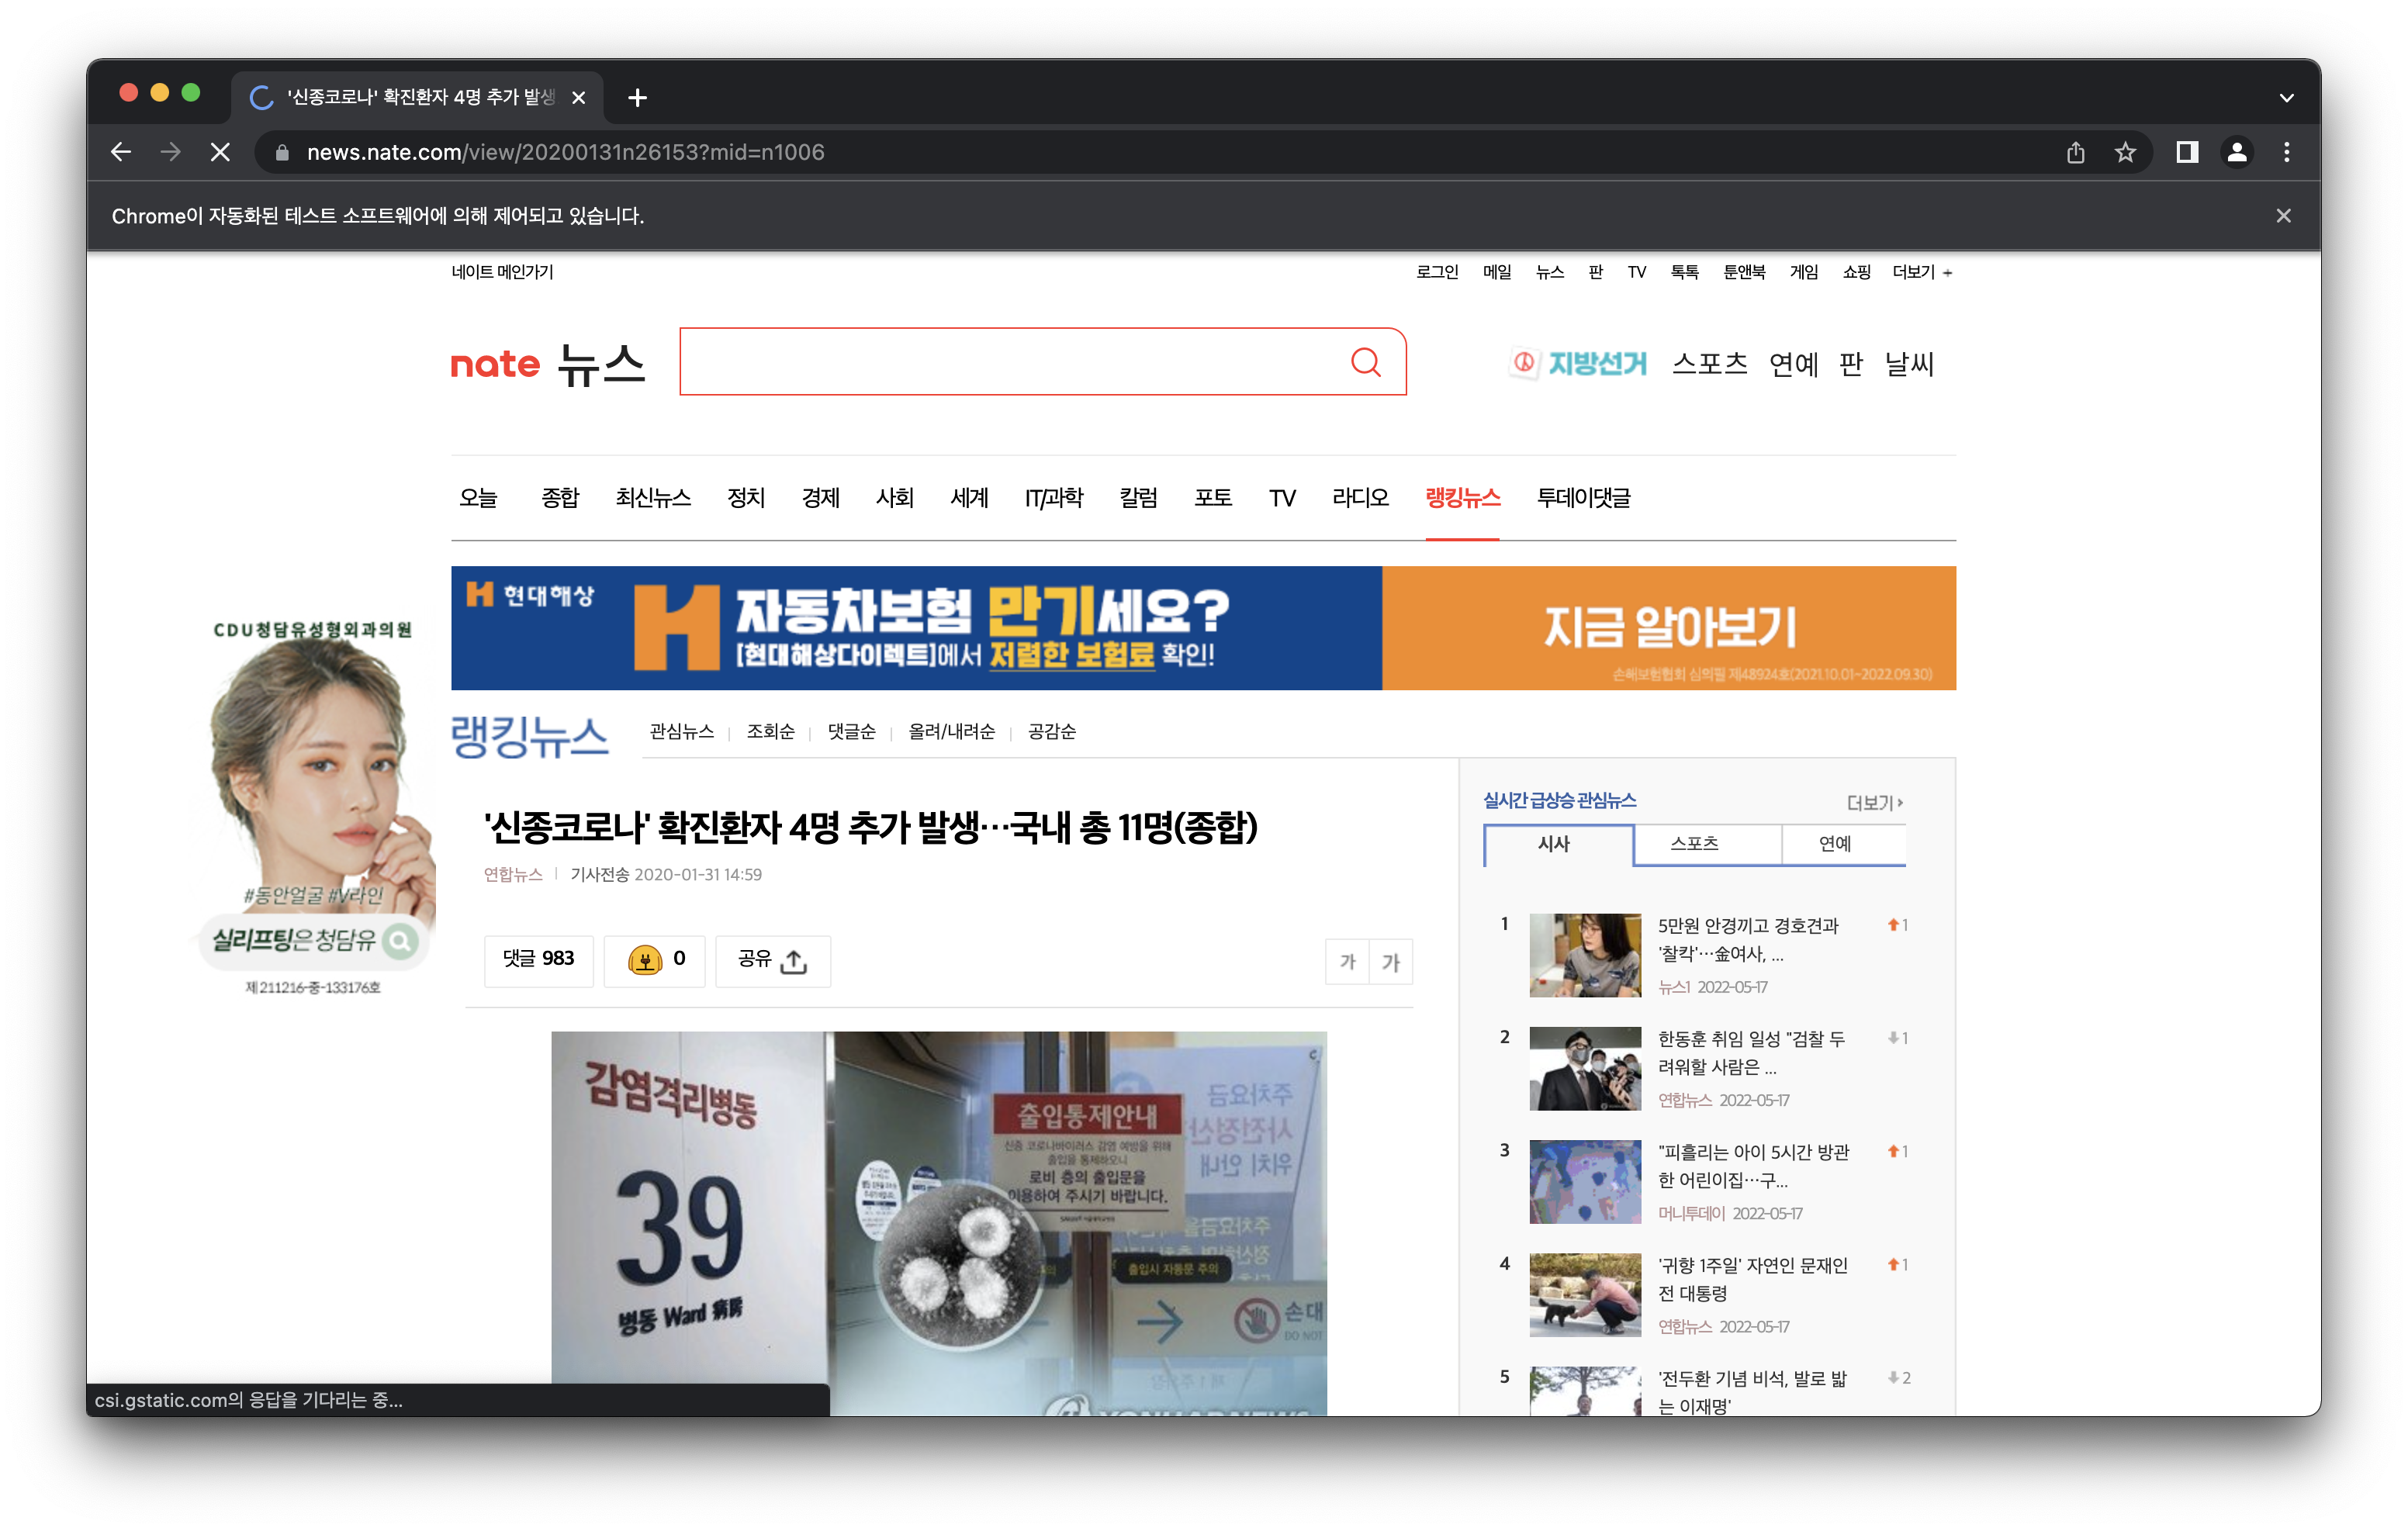This screenshot has height=1531, width=2408.
Task: Dismiss the Chrome automation notice bar
Action: click(x=2284, y=215)
